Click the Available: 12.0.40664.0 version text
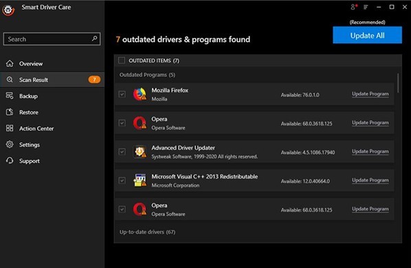Viewport: 411px width, 268px height. (305, 181)
